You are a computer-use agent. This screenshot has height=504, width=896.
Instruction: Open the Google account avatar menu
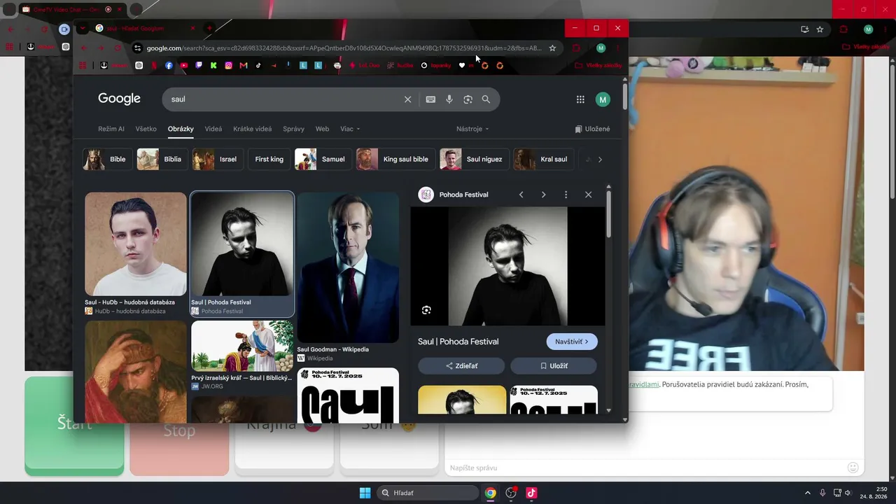[x=603, y=99]
